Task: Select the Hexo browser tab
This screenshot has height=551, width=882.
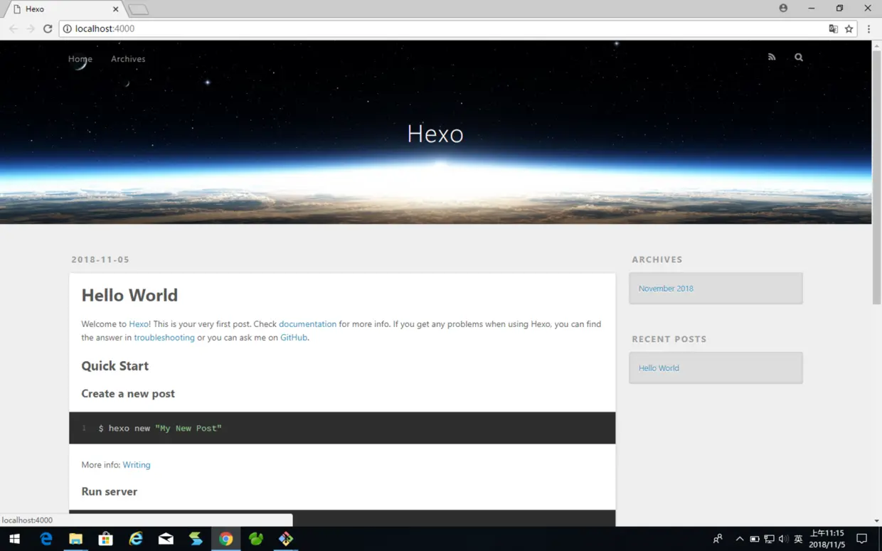Action: tap(64, 9)
